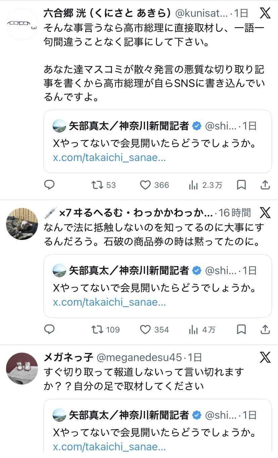Bookmark the るへるむ post
This screenshot has height=458, width=278.
241,329
